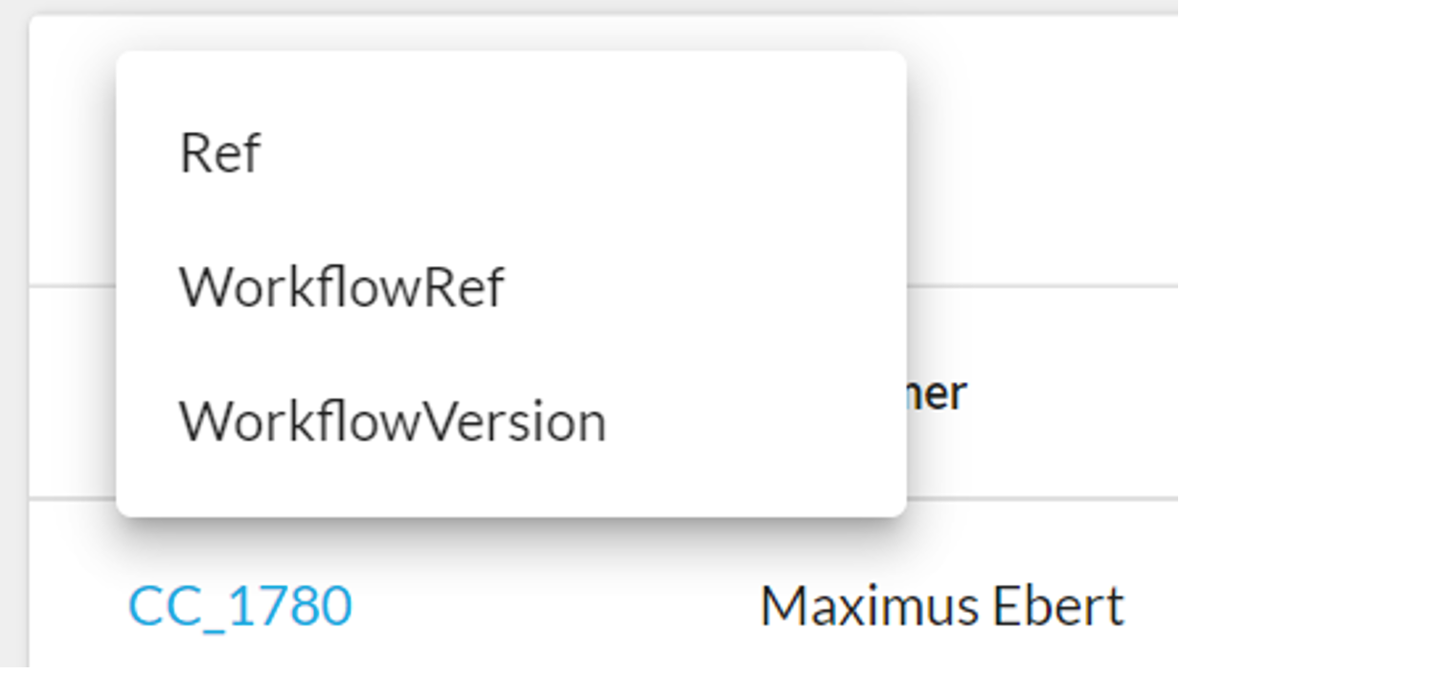Screen dimensions: 1452x697
Task: Set the filter field to WorkflowRef
Action: point(341,286)
